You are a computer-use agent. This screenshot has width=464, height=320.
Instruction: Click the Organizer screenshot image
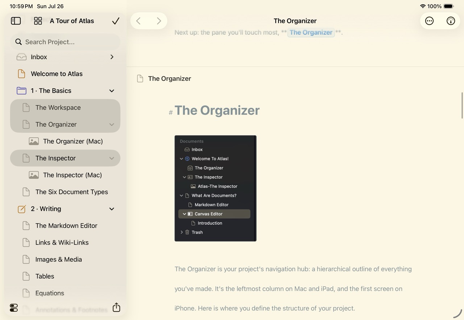click(x=215, y=188)
